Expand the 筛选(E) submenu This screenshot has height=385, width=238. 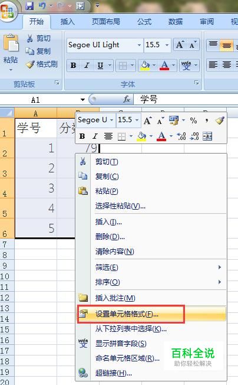pyautogui.click(x=151, y=267)
